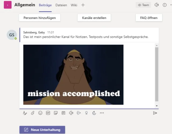Click the compose box scroll down arrow

[x=157, y=106]
